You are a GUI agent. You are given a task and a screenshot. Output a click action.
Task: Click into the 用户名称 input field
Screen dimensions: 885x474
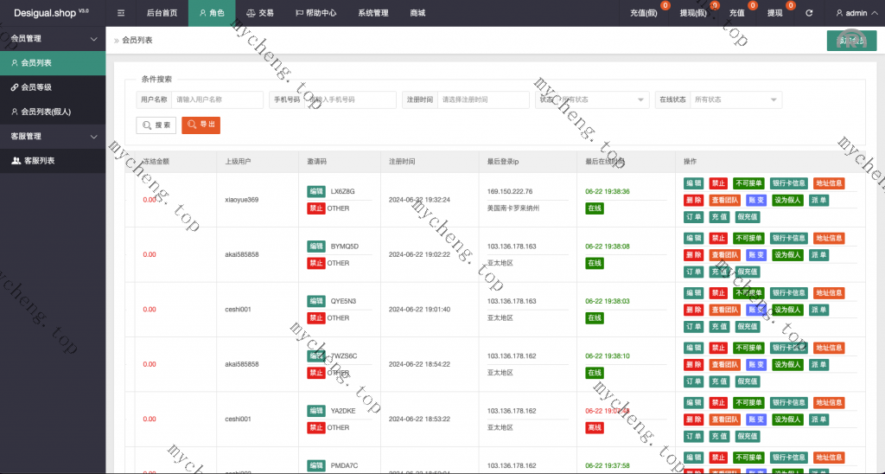click(216, 99)
